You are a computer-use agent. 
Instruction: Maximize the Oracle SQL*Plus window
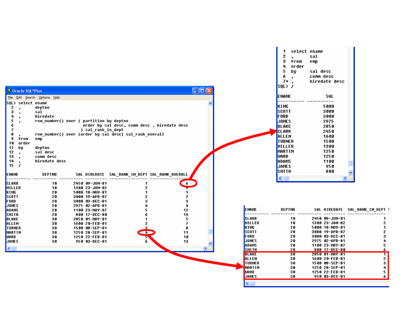[202, 91]
